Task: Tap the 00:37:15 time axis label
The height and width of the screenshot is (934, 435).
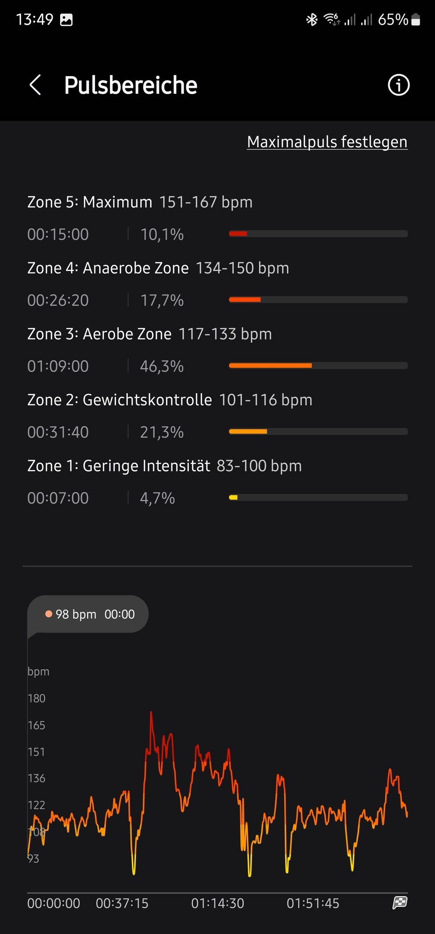Action: point(122,903)
